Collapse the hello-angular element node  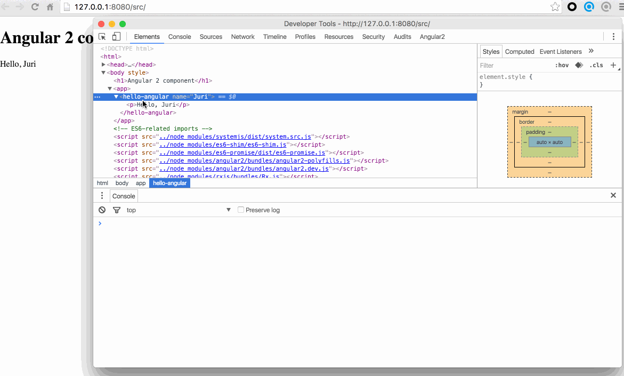(116, 97)
